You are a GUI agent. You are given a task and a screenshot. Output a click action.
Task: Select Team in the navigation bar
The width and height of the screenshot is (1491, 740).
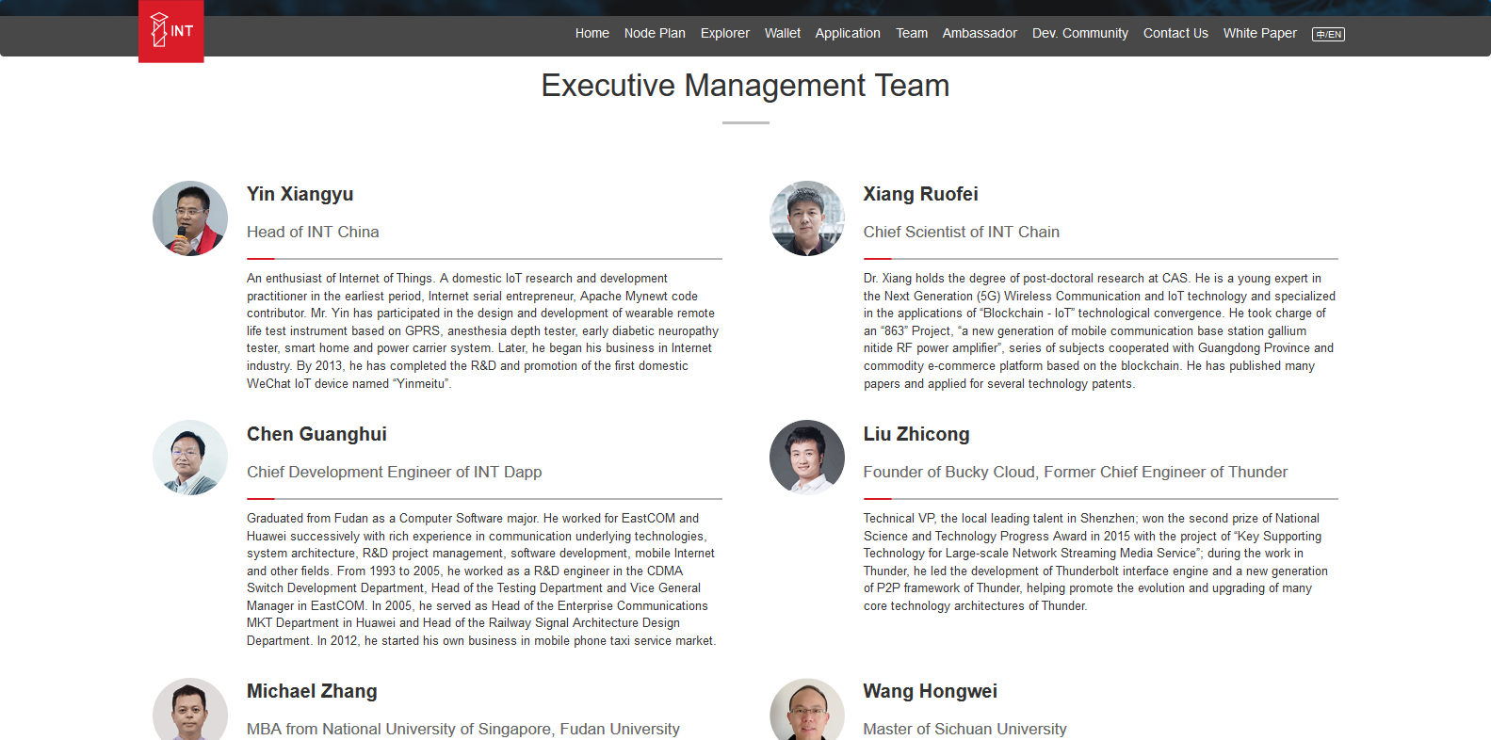pyautogui.click(x=912, y=33)
